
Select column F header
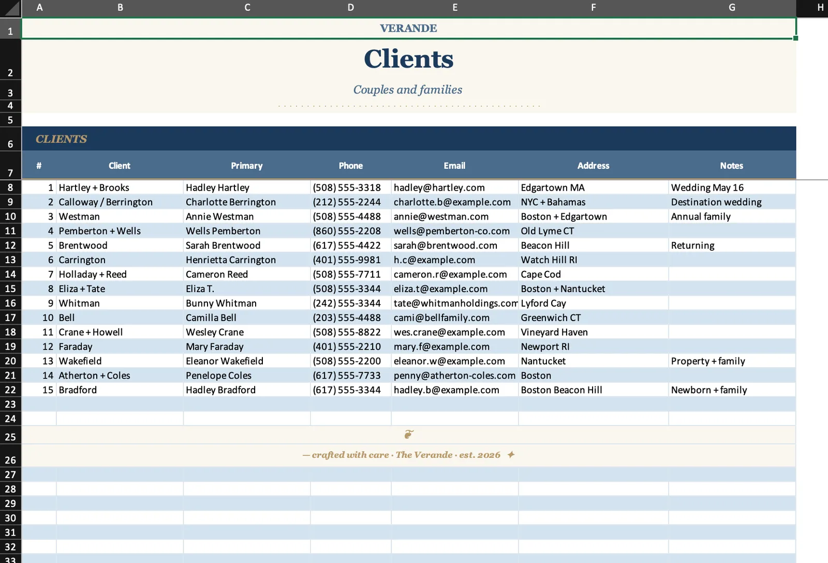coord(593,8)
